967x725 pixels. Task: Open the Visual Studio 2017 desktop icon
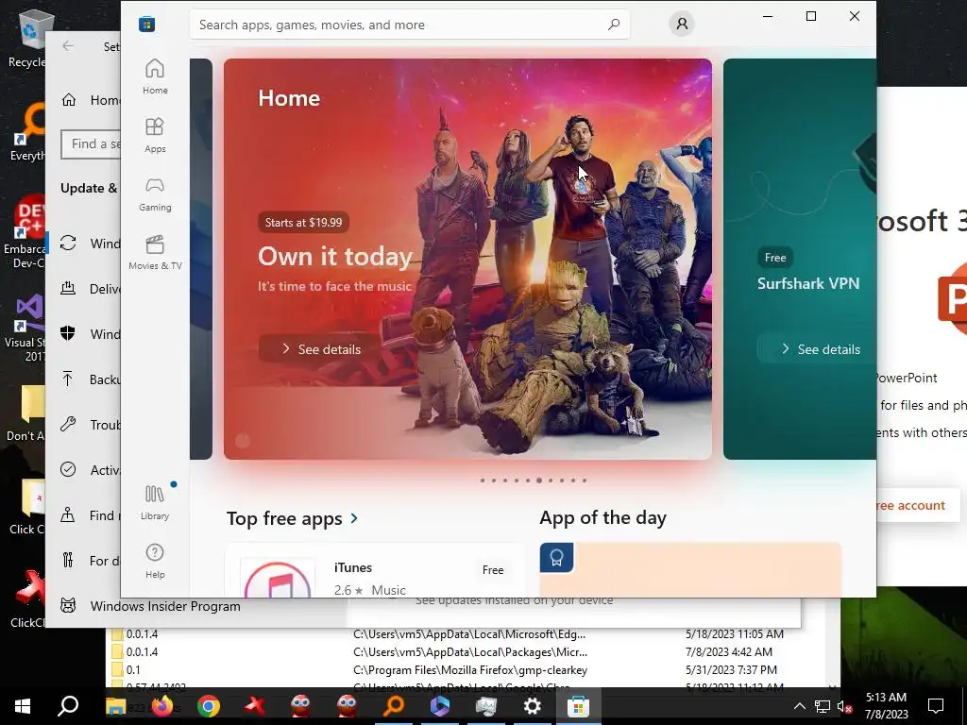click(25, 328)
